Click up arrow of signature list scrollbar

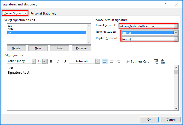[x=88, y=26]
